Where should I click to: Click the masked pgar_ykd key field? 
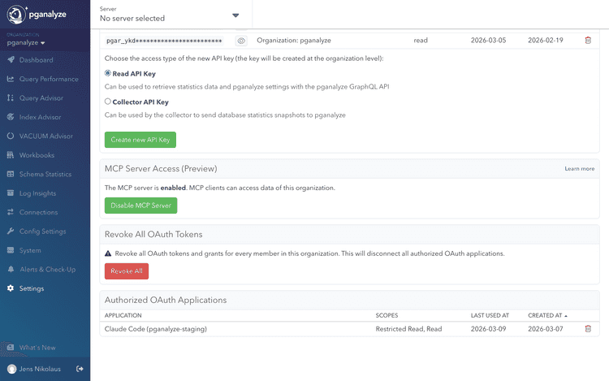[x=164, y=41]
